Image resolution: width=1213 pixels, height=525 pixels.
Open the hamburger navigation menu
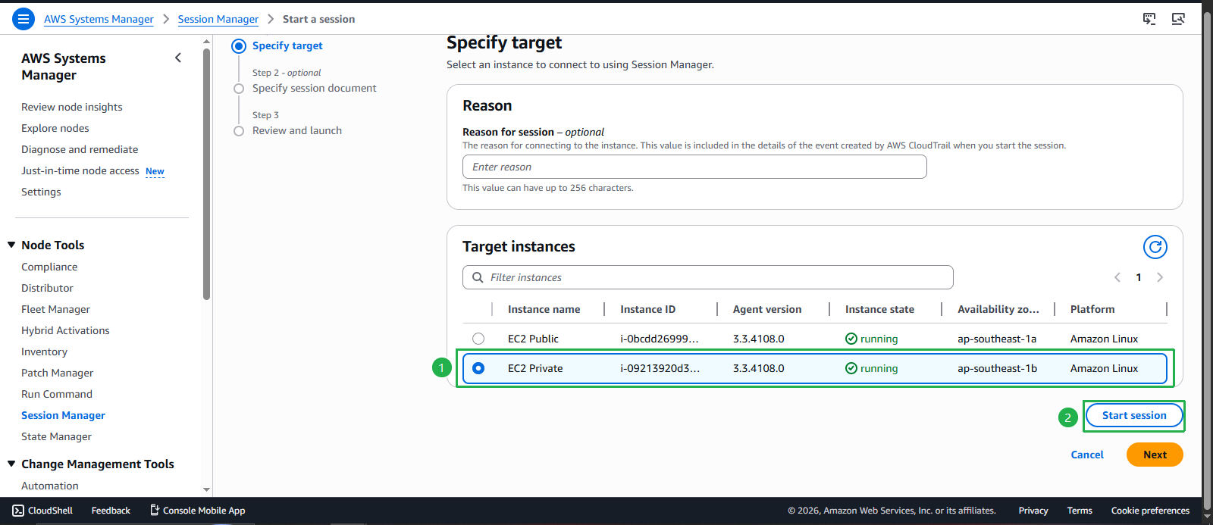24,19
